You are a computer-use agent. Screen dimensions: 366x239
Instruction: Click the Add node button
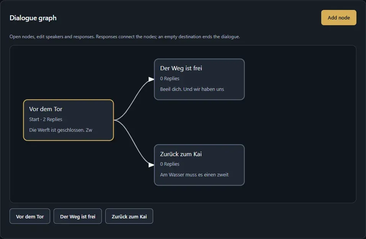tap(338, 18)
